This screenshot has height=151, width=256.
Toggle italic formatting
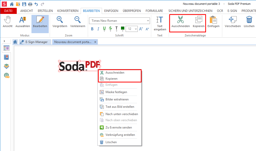pos(98,29)
